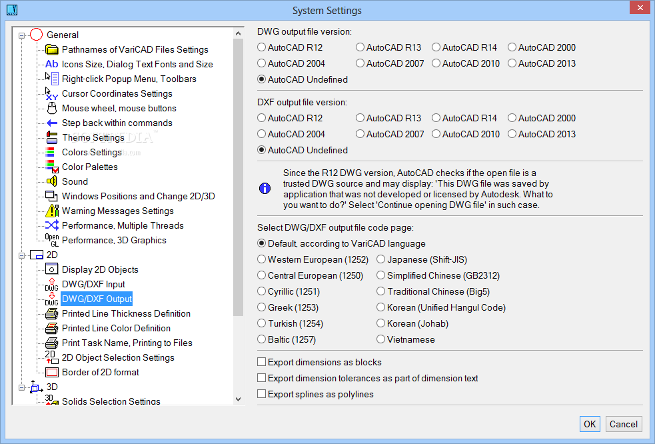Viewport: 655px width, 444px height.
Task: Click the Printed Line Thickness printer icon
Action: (52, 313)
